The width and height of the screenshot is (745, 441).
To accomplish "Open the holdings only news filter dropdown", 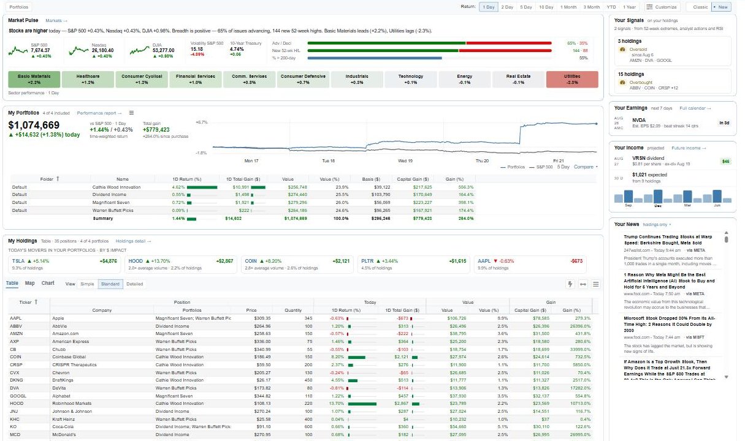I will coord(657,225).
